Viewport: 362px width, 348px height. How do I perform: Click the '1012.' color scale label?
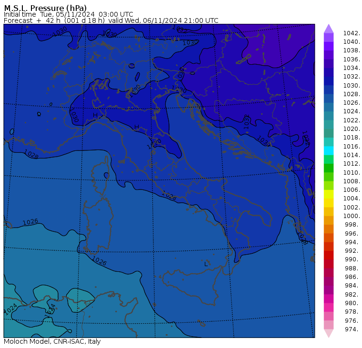(352, 164)
